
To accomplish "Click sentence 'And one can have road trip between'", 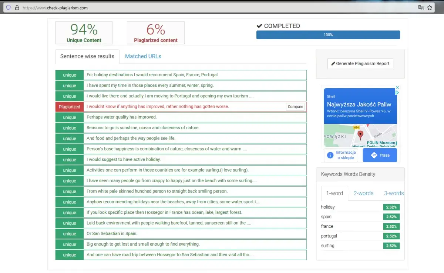I will pos(170,255).
